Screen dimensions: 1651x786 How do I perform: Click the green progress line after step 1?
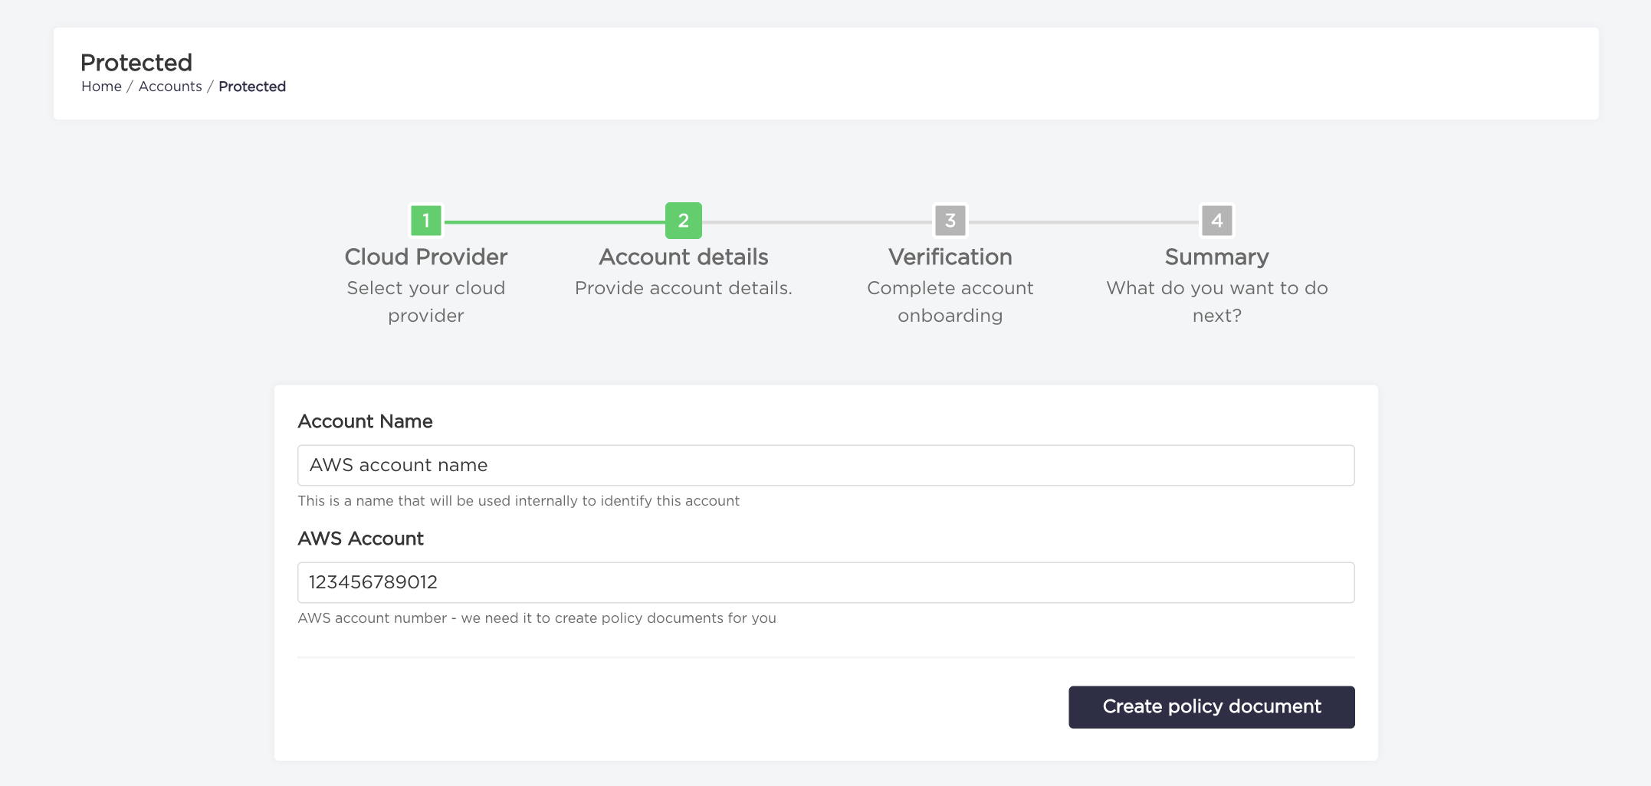coord(555,220)
